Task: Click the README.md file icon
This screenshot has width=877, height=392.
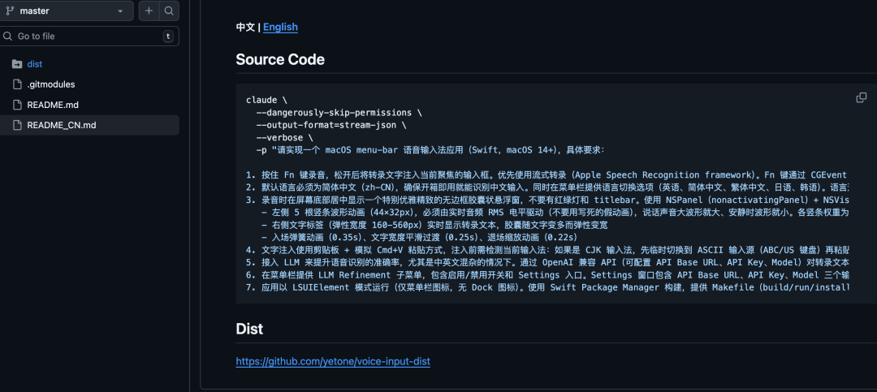Action: [x=17, y=105]
